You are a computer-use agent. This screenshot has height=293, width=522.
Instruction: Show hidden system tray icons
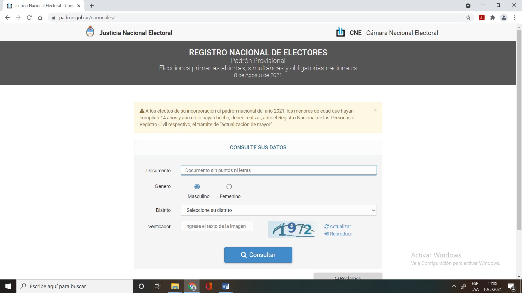click(454, 286)
